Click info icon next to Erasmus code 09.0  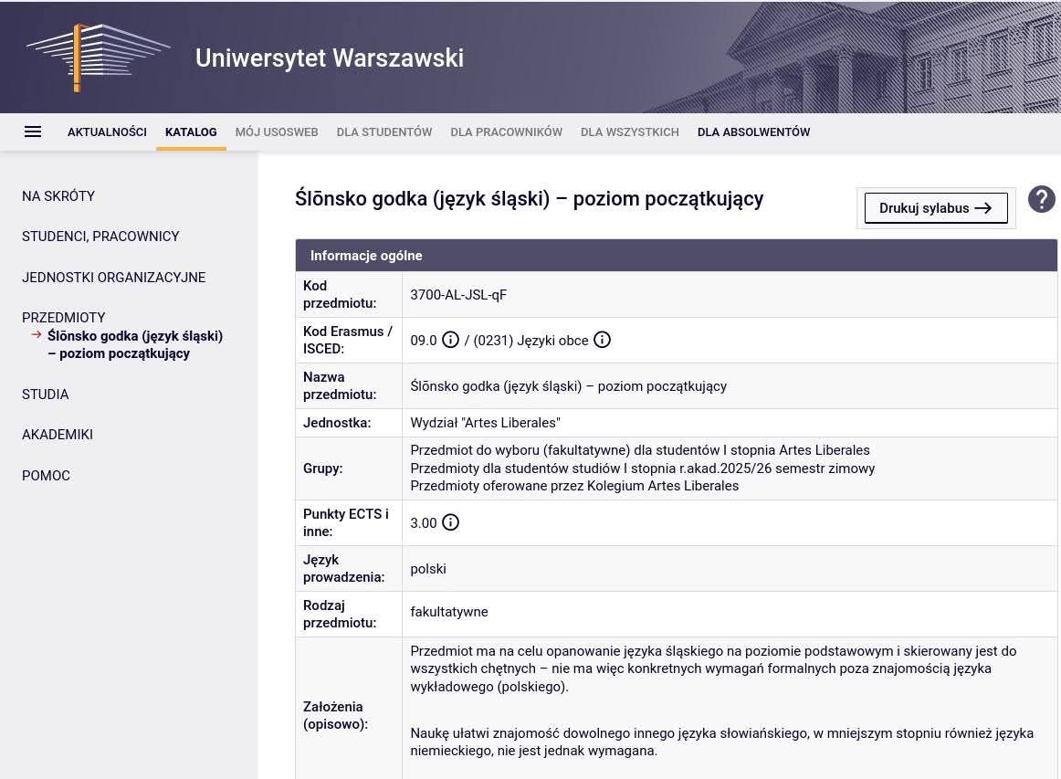click(450, 341)
